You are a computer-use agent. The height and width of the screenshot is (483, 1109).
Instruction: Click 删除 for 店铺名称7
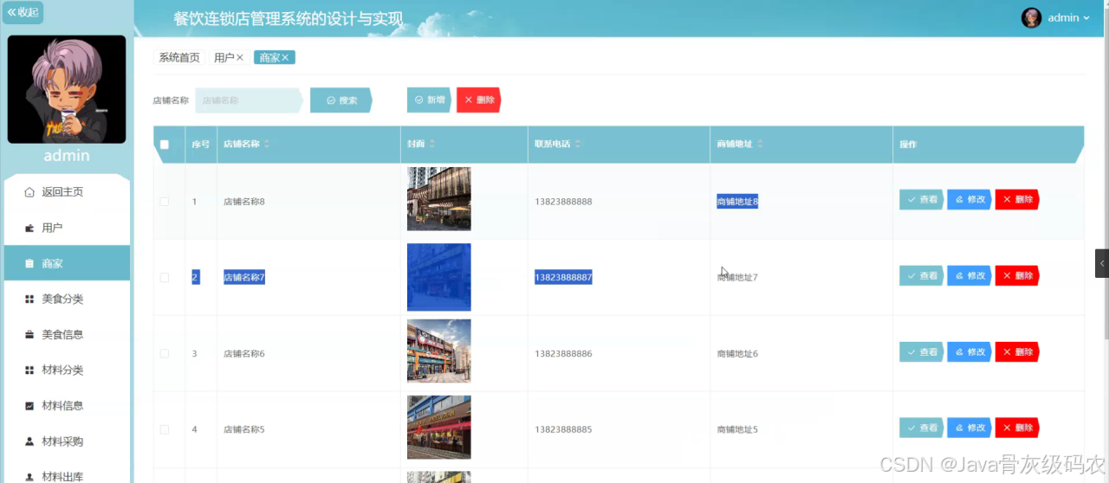(x=1017, y=276)
